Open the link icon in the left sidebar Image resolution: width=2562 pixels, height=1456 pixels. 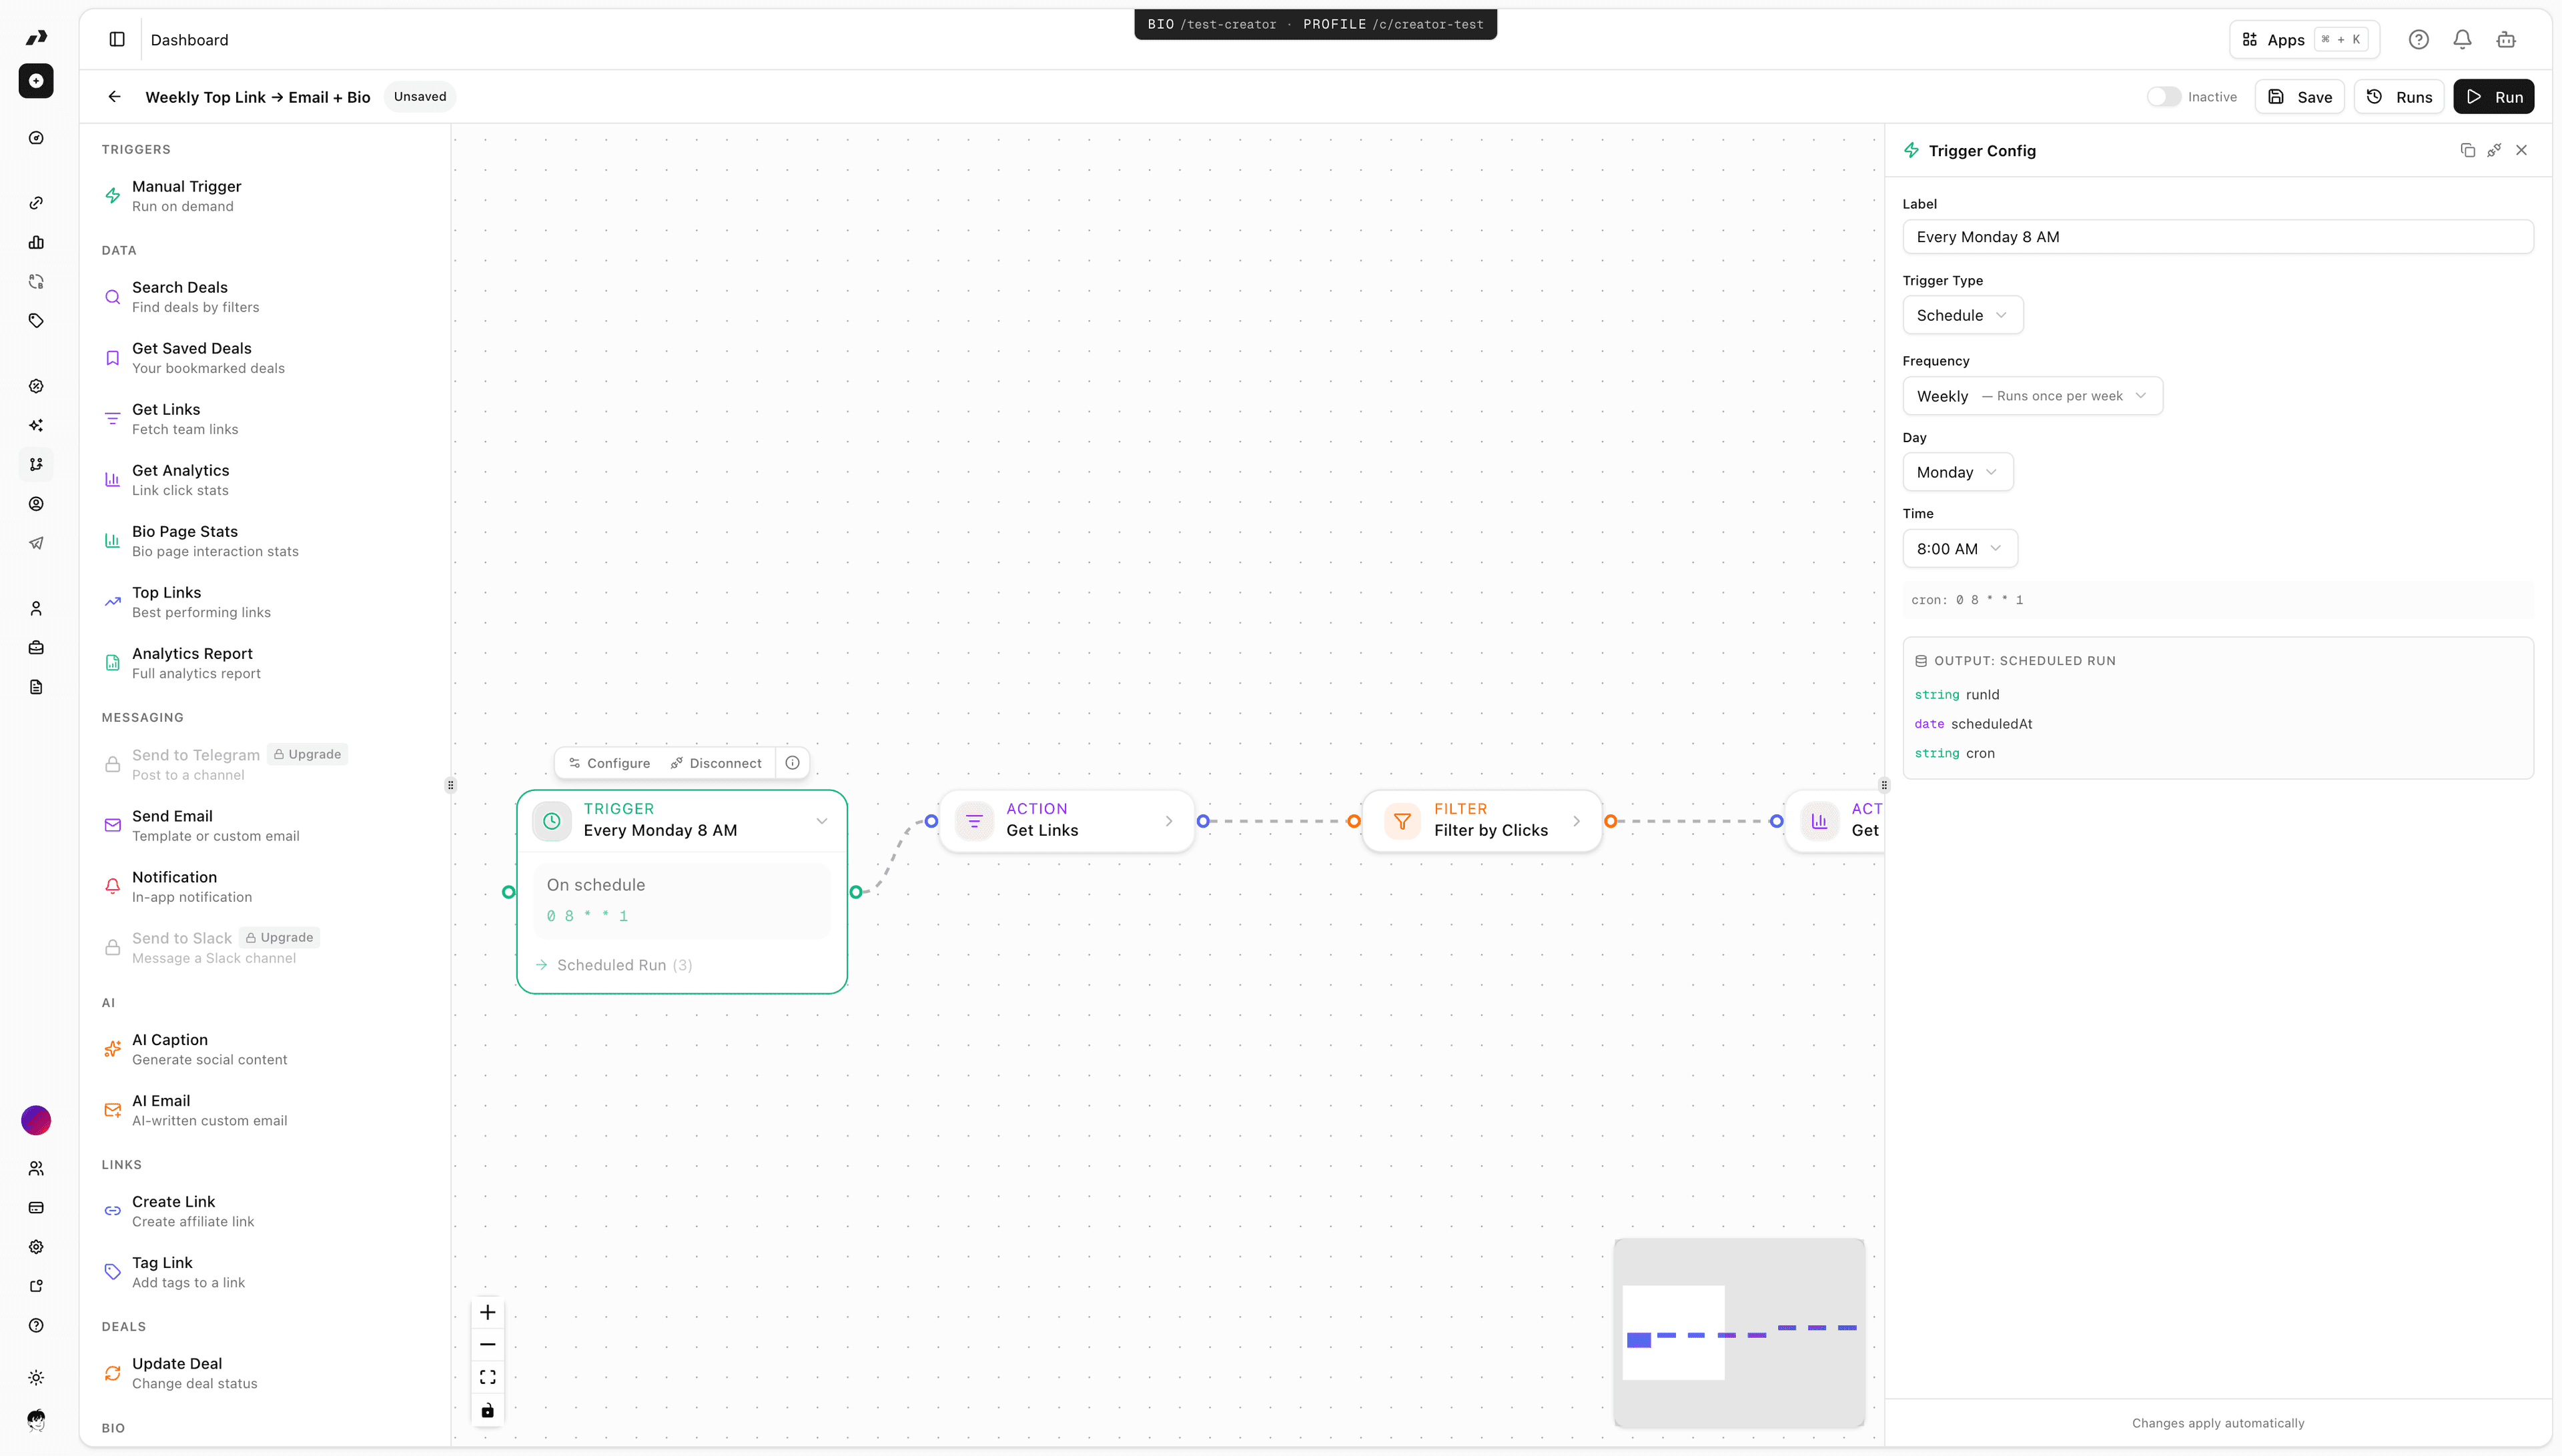(36, 203)
